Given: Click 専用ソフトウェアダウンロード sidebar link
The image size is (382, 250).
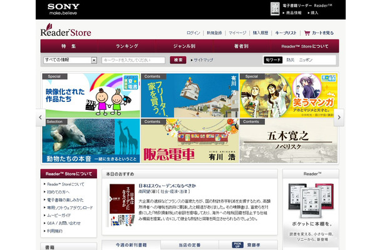Looking at the screenshot, I should pos(70,207).
